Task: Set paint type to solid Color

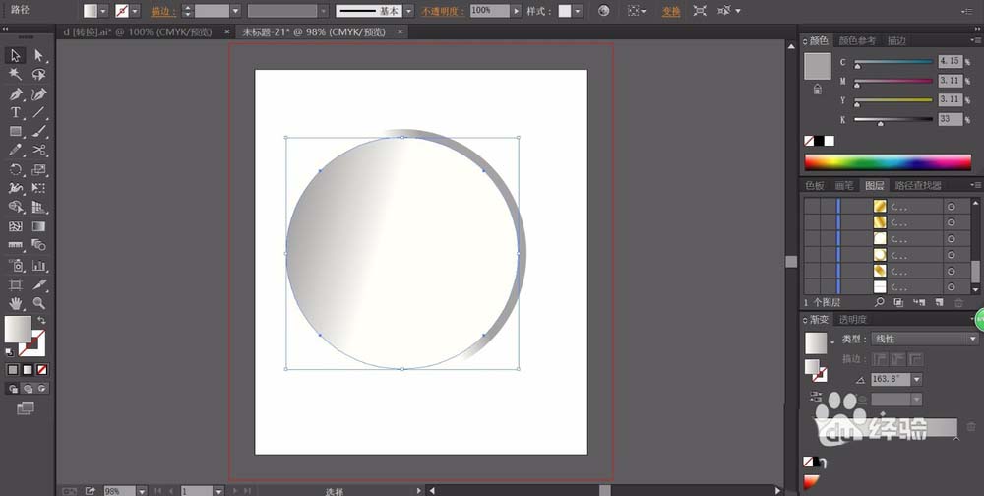Action: (x=13, y=370)
